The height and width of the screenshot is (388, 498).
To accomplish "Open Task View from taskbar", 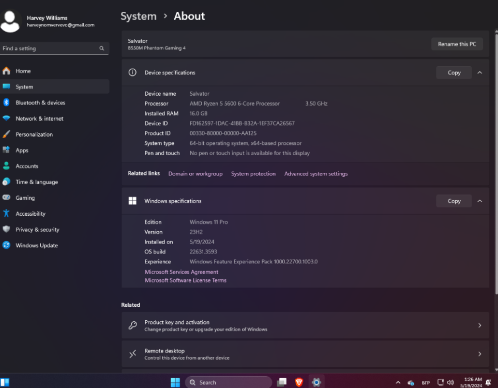I will coord(282,382).
